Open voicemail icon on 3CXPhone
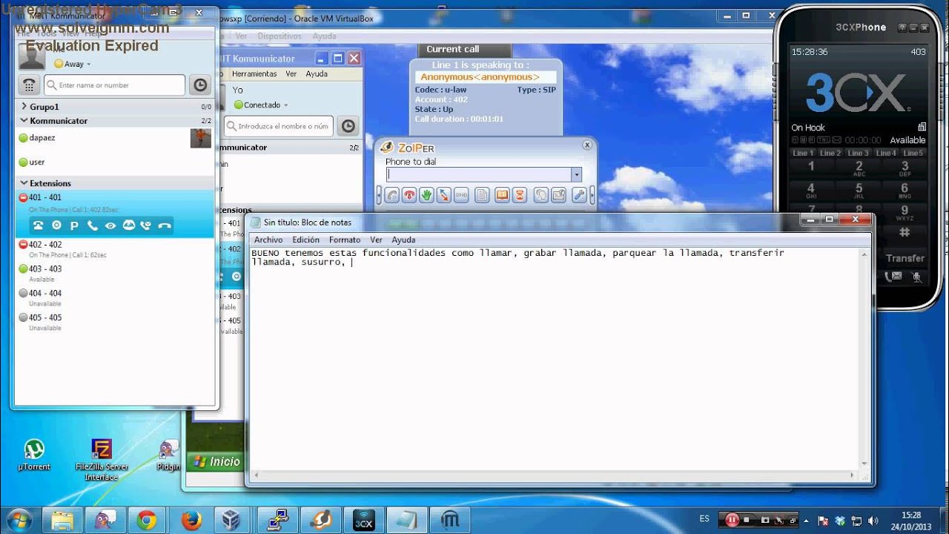Image resolution: width=949 pixels, height=534 pixels. tap(893, 277)
